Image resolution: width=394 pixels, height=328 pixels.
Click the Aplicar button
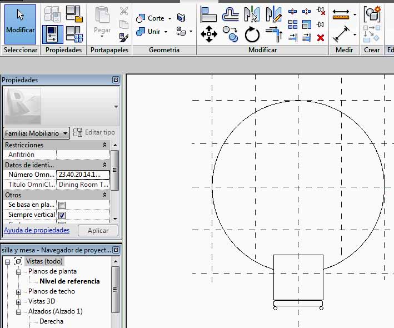98,230
